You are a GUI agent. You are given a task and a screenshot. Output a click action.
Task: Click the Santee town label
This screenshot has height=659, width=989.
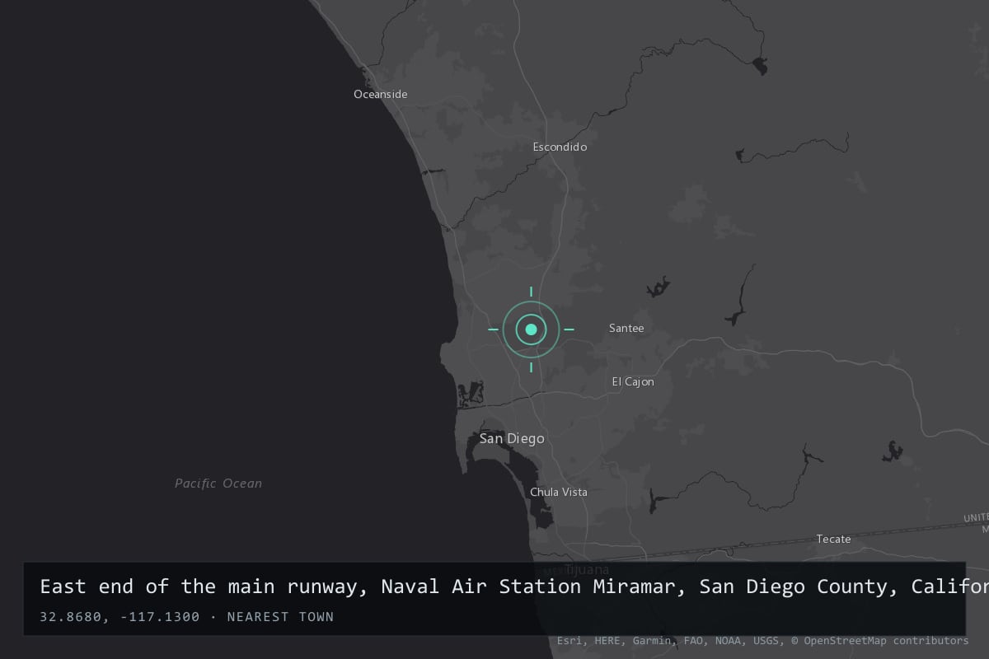pyautogui.click(x=626, y=328)
